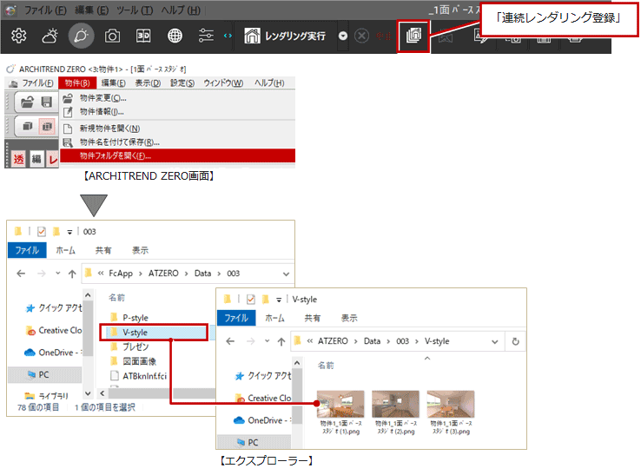Viewport: 641px width, 475px height.
Task: Click back arrow in 003 explorer window
Action: [21, 274]
